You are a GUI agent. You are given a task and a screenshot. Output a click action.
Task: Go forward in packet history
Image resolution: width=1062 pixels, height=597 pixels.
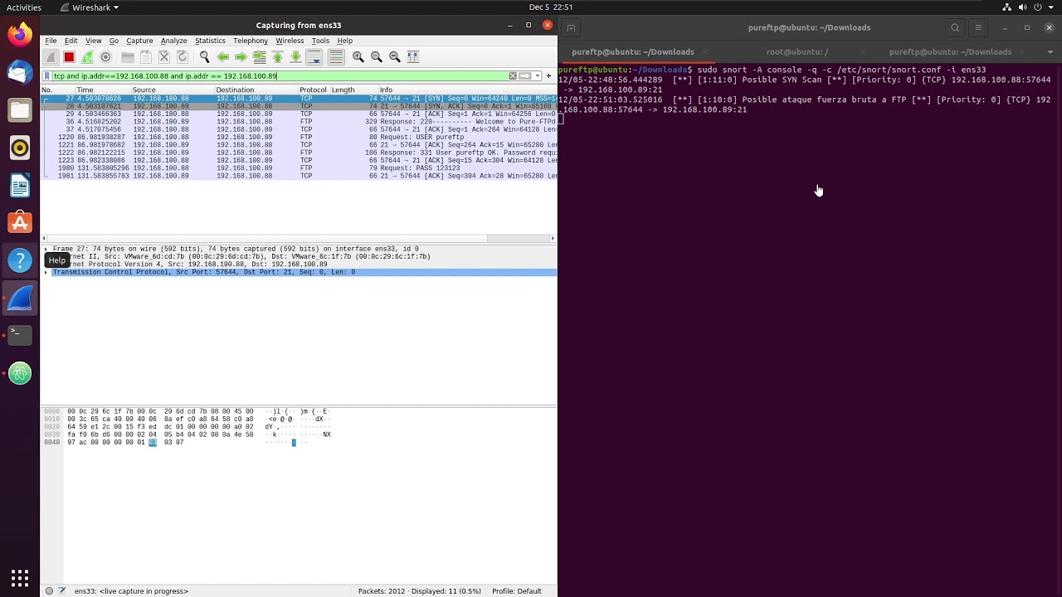(241, 56)
